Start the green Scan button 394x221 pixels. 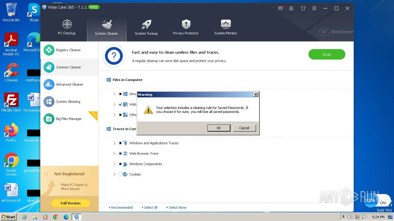(327, 54)
